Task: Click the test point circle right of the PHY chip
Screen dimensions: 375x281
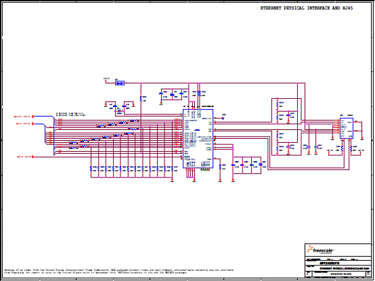Action: pos(223,118)
